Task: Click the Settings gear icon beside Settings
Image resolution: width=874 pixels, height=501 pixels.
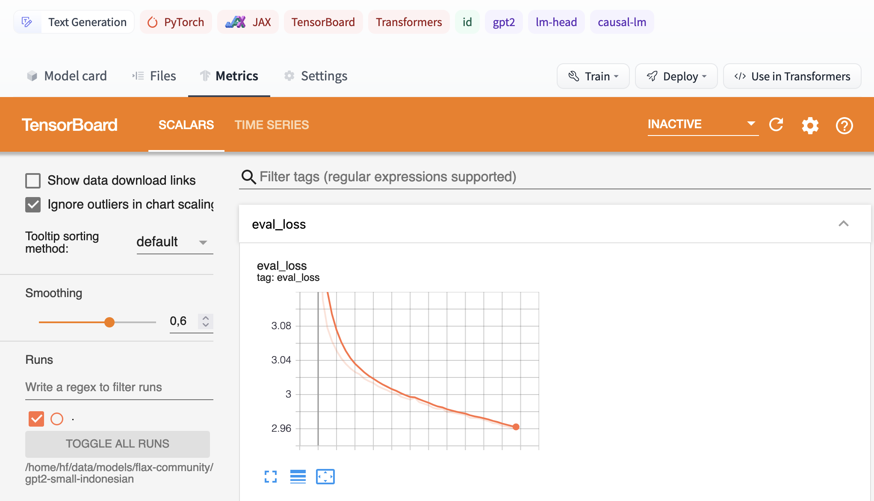Action: pyautogui.click(x=289, y=76)
